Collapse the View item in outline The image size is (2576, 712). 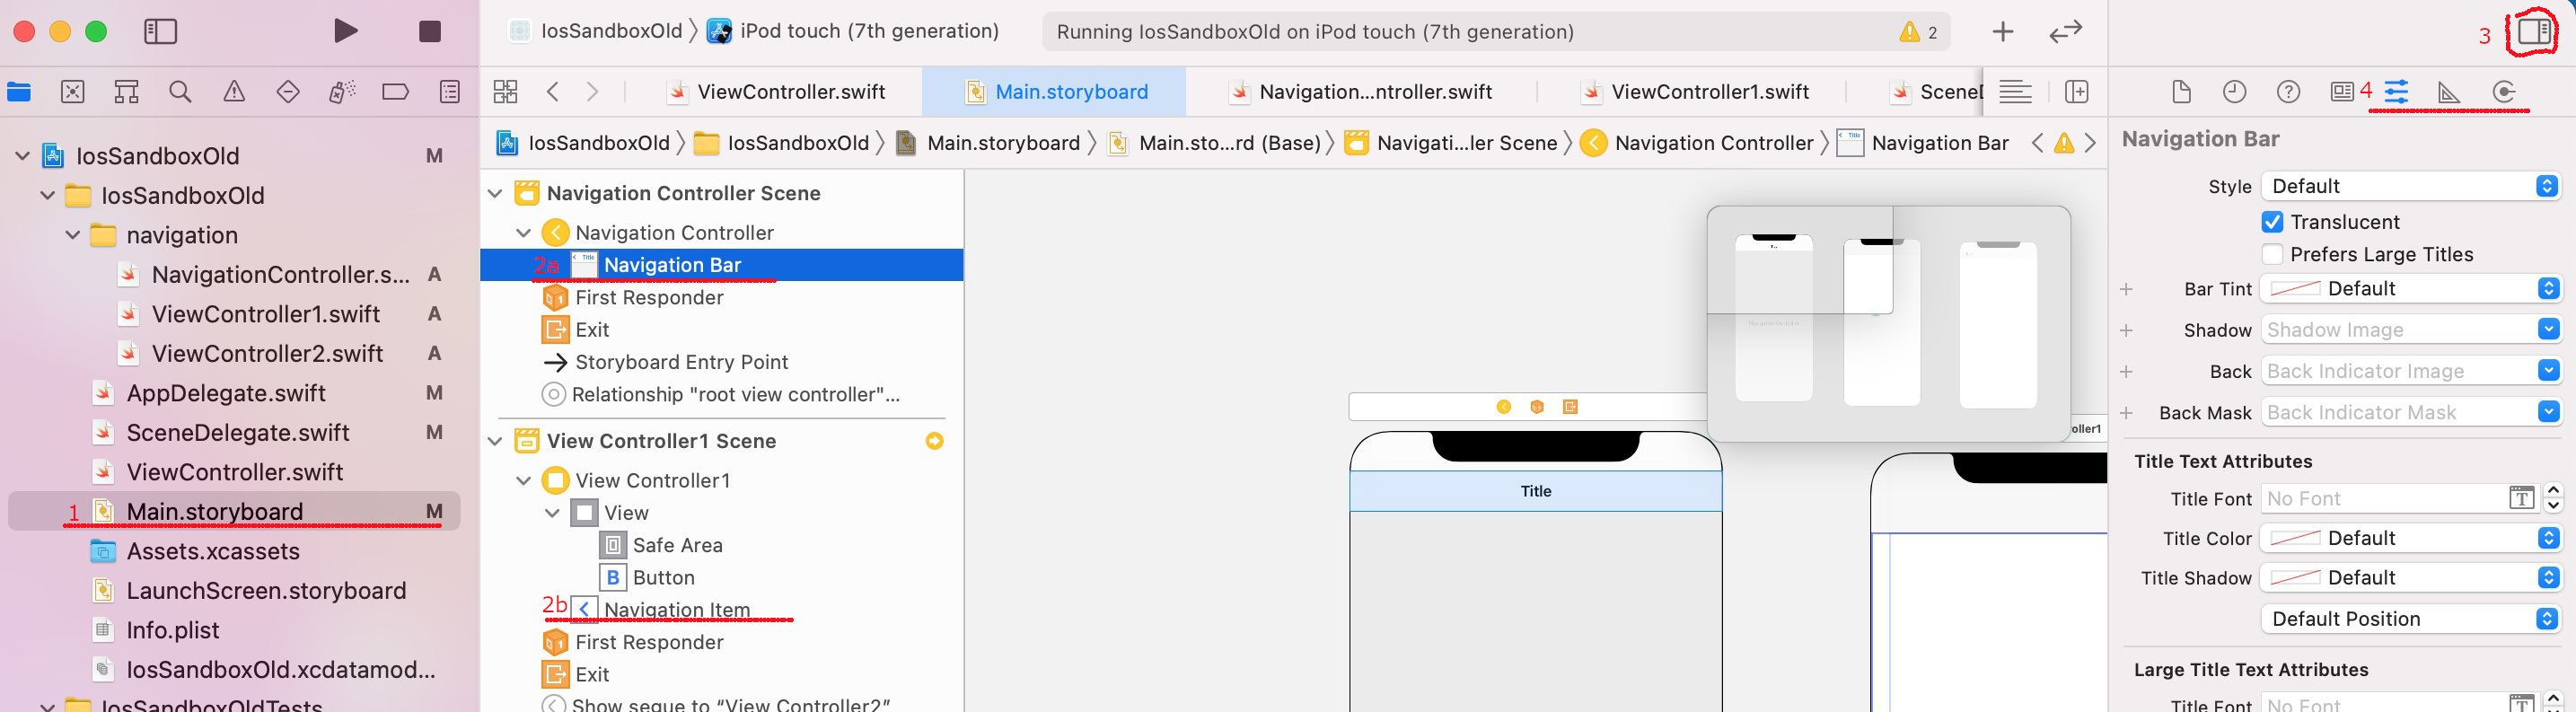(552, 513)
